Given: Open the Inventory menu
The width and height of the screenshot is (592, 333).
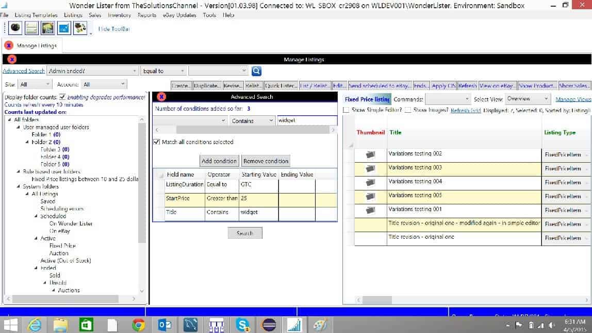Looking at the screenshot, I should click(x=119, y=15).
